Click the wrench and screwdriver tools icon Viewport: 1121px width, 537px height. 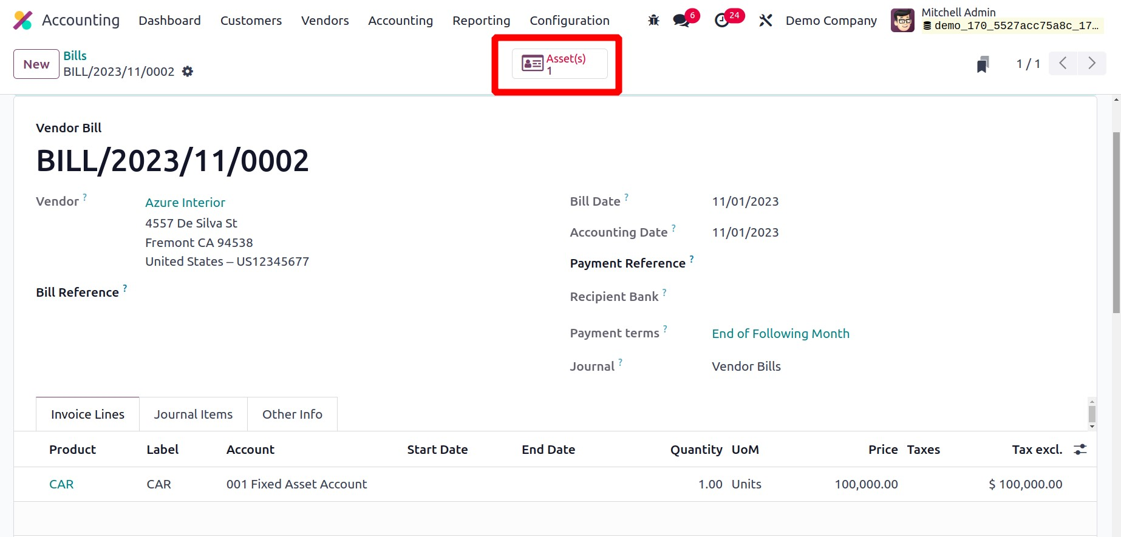[766, 21]
